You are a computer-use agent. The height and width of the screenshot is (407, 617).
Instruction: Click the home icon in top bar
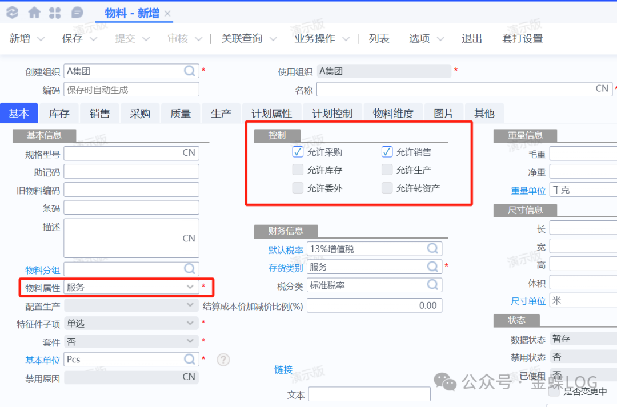pyautogui.click(x=34, y=13)
